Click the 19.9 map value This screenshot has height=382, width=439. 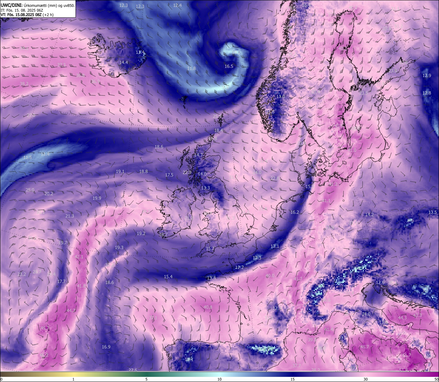[97, 198]
